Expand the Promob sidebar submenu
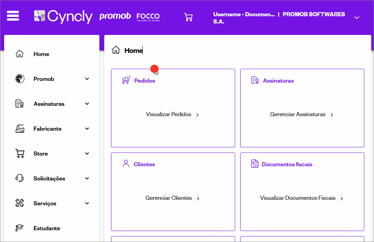 tap(87, 79)
